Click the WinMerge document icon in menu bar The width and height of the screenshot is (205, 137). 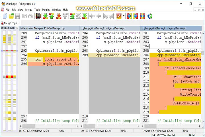tap(3, 10)
